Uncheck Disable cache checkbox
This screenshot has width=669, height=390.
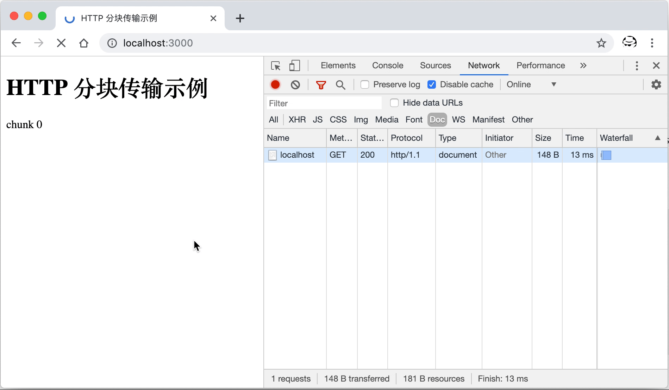[432, 84]
